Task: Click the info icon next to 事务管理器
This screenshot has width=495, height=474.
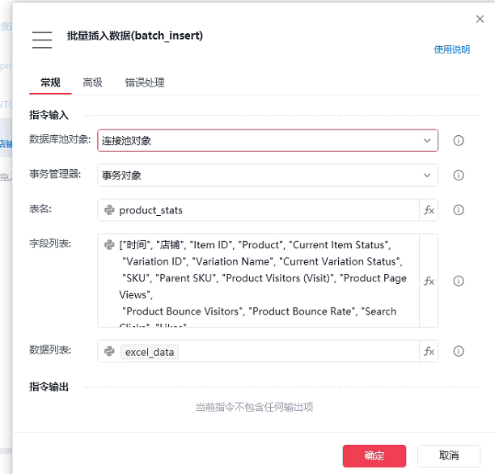Action: coord(459,176)
